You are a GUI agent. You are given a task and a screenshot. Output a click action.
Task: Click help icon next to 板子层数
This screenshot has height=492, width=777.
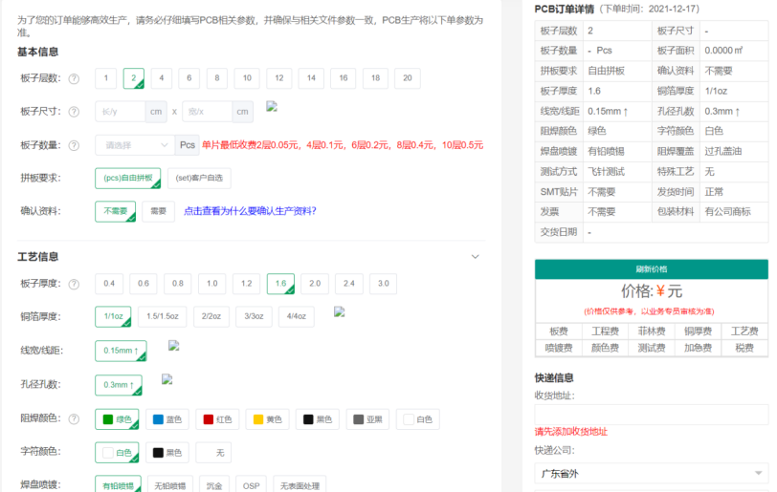(74, 79)
